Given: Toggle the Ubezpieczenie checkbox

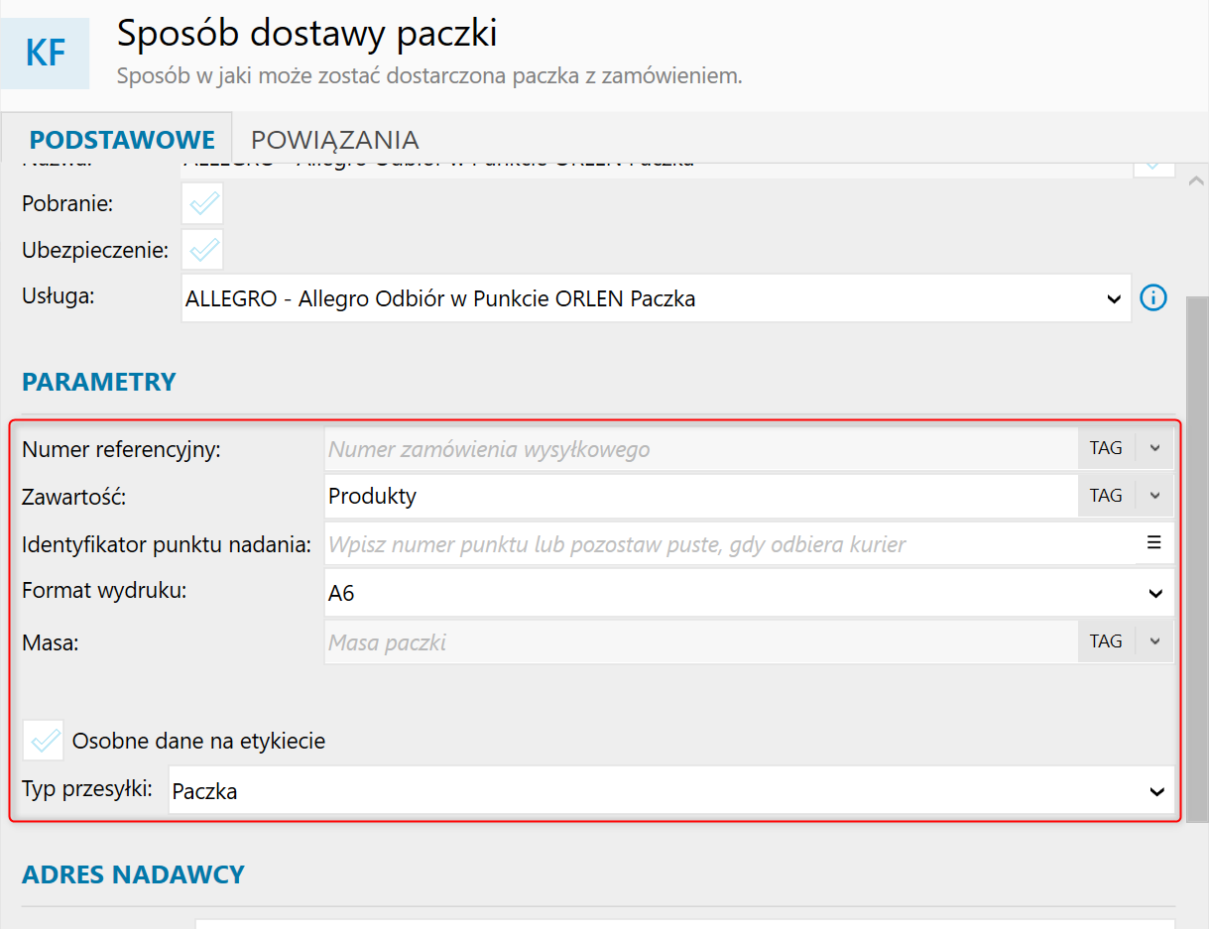Looking at the screenshot, I should 202,250.
